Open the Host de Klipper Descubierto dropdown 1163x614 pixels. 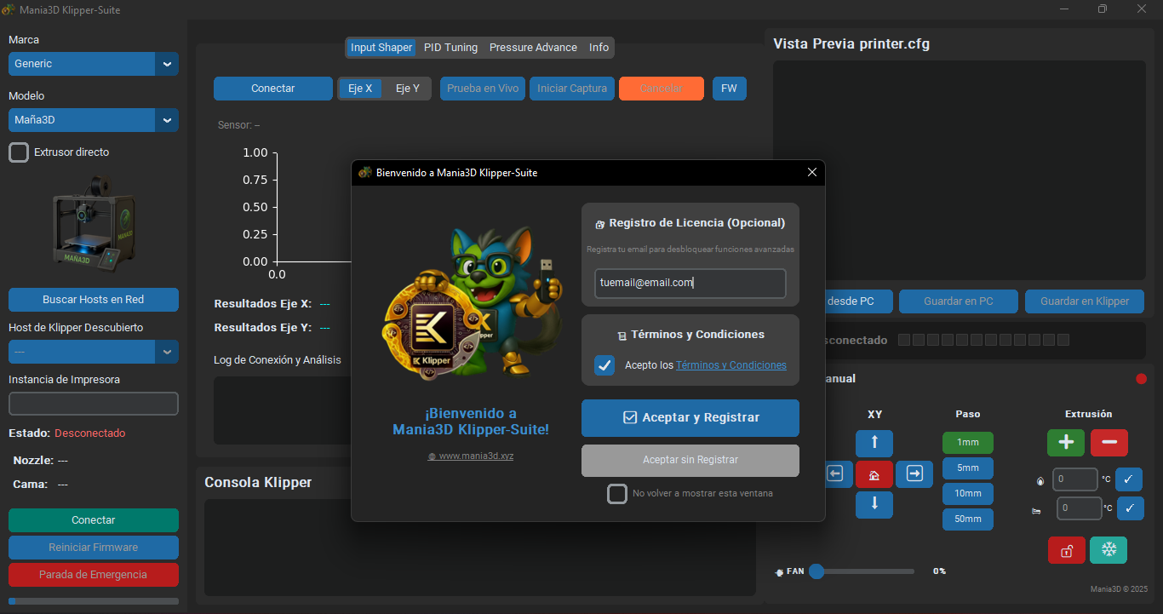94,352
